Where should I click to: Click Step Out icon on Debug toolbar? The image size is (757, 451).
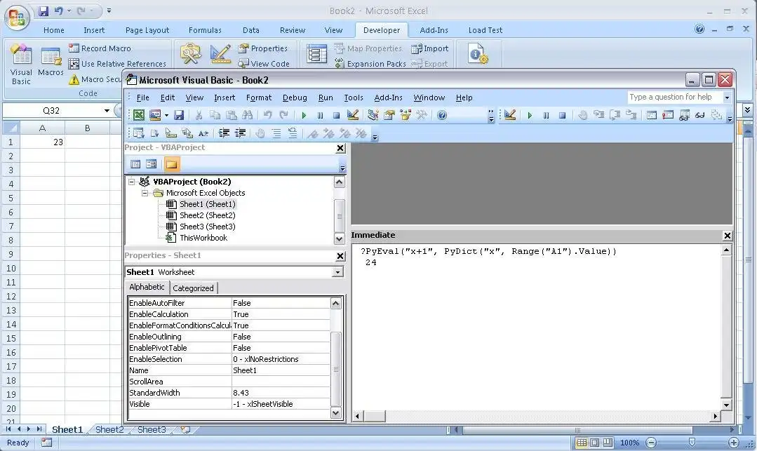pos(631,115)
